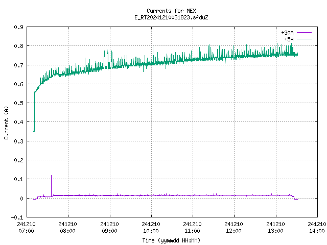Click x-axis tick label 241210 14:00

(x=317, y=228)
